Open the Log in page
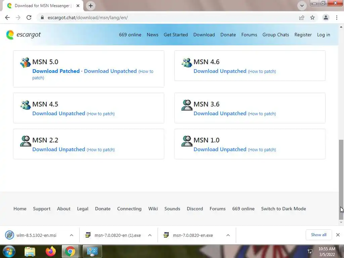 pos(324,35)
